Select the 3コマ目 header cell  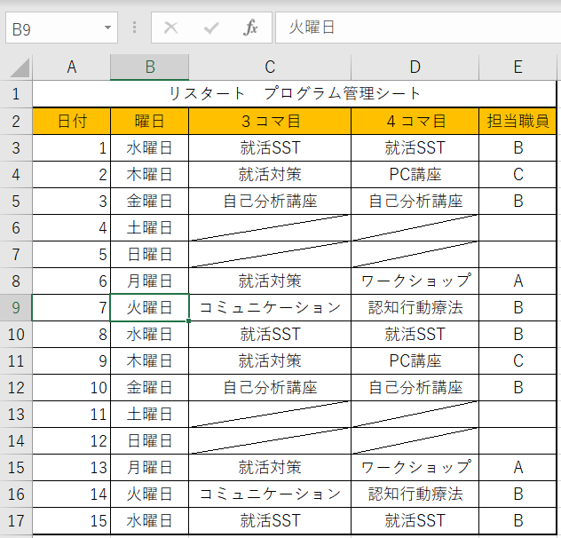[x=270, y=122]
